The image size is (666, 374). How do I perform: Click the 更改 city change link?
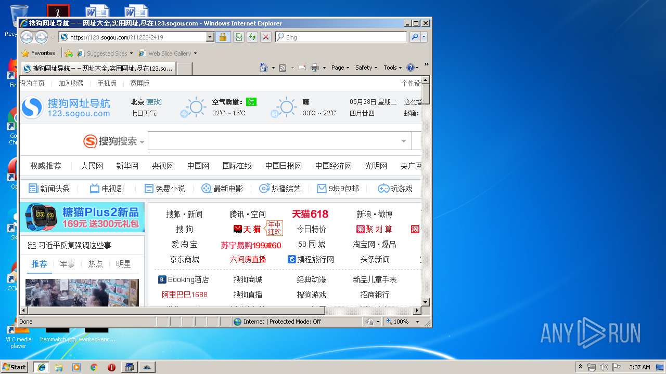tap(154, 102)
